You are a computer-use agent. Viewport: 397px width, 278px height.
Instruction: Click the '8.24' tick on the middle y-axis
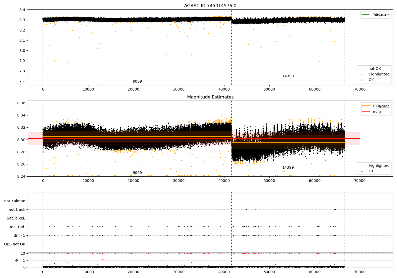21,177
